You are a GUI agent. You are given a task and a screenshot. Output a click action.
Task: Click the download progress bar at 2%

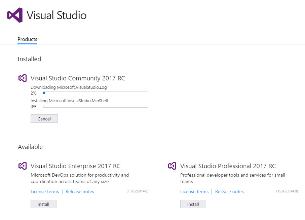(x=96, y=93)
